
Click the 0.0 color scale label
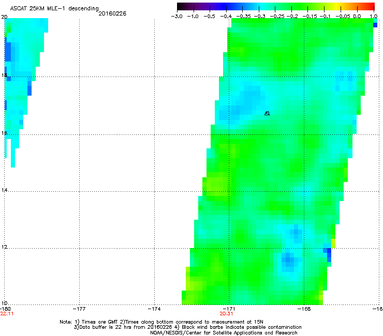click(x=357, y=17)
